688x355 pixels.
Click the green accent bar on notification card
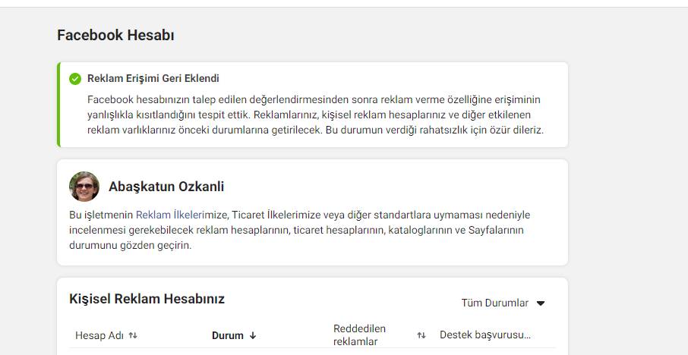point(58,105)
